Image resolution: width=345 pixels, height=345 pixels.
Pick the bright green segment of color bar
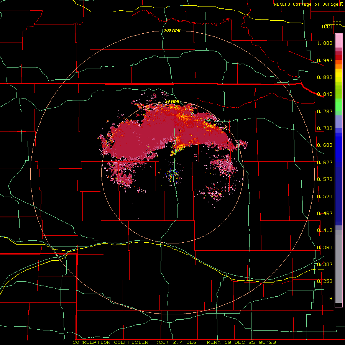338,105
